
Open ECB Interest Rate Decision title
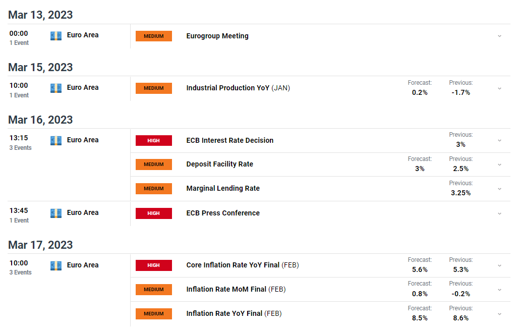pyautogui.click(x=230, y=140)
